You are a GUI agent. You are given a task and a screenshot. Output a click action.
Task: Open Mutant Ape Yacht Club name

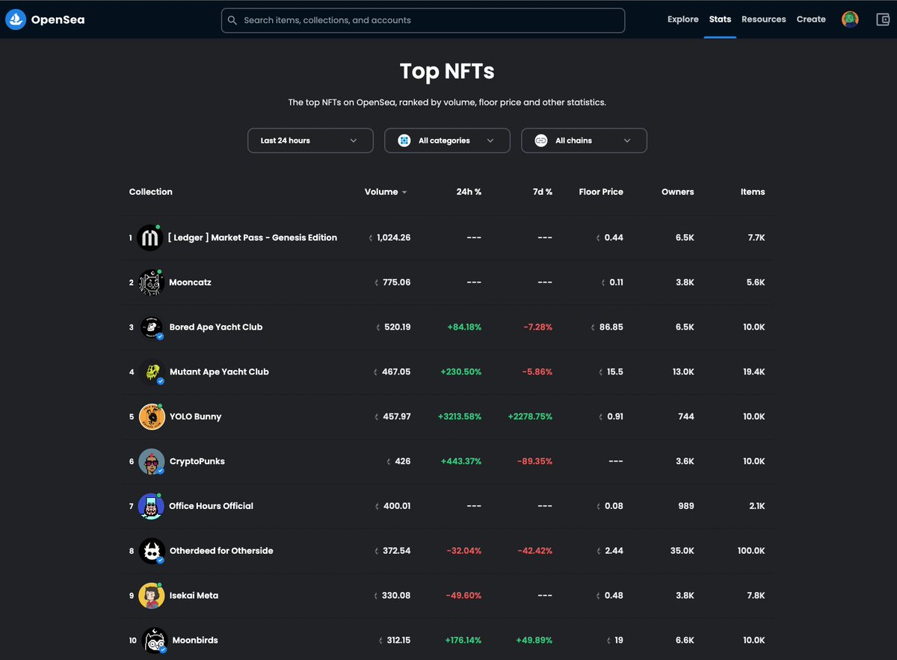[x=219, y=372]
